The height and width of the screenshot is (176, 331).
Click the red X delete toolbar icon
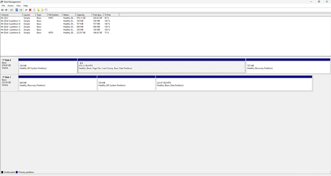(30, 10)
